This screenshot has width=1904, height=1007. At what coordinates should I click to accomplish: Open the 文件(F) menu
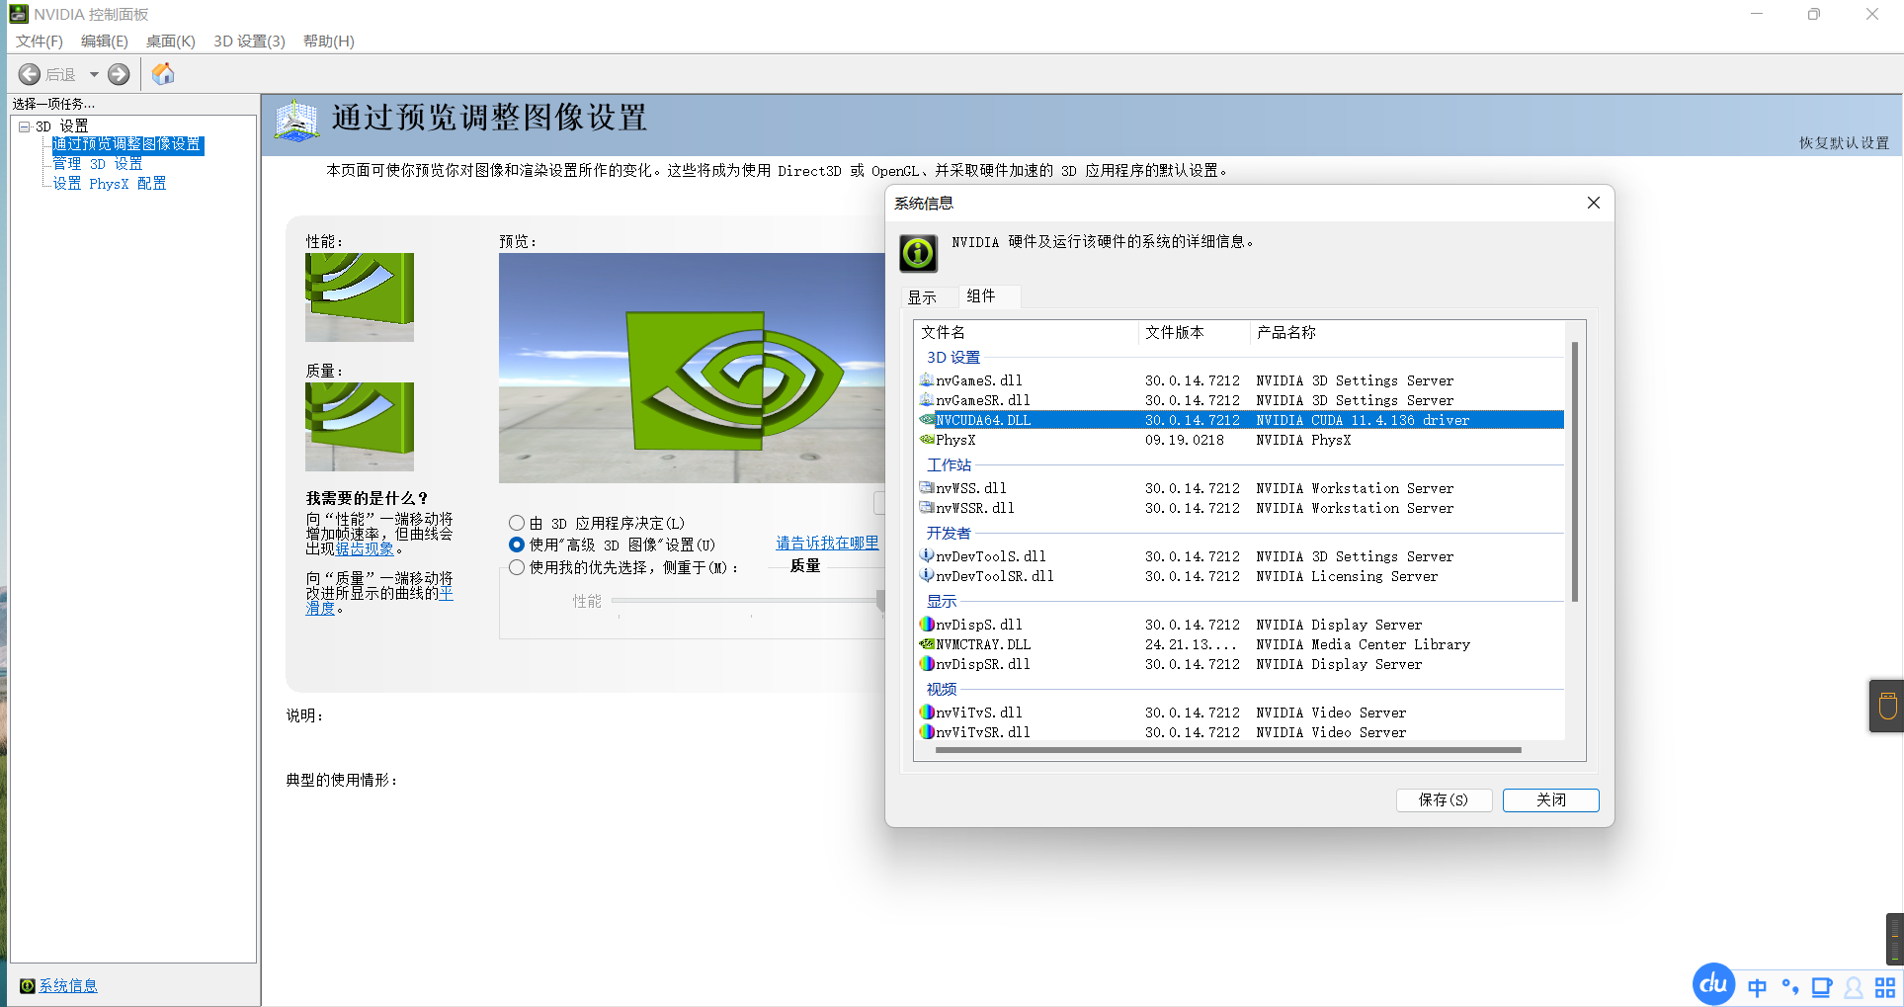click(40, 41)
